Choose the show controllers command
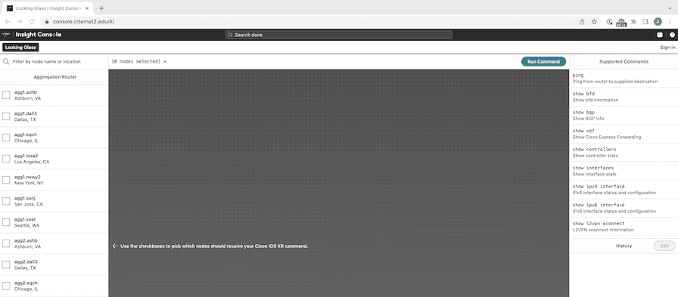 pos(624,153)
